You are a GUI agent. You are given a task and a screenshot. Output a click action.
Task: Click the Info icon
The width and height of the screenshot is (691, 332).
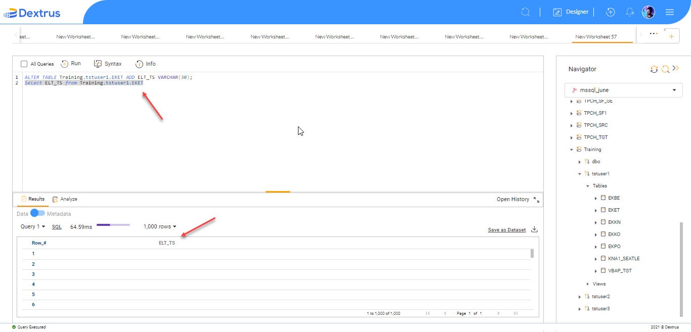[x=139, y=64]
